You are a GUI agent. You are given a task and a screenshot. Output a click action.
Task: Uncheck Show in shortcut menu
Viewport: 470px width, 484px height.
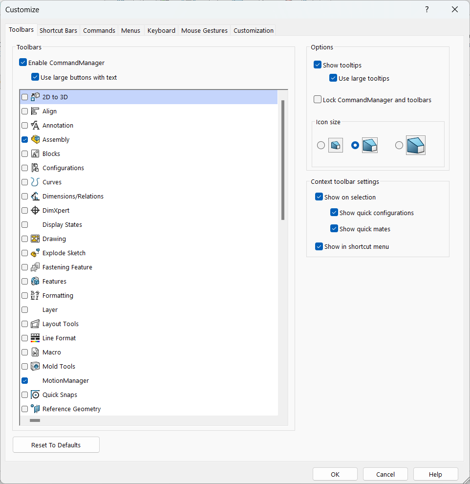coord(319,246)
